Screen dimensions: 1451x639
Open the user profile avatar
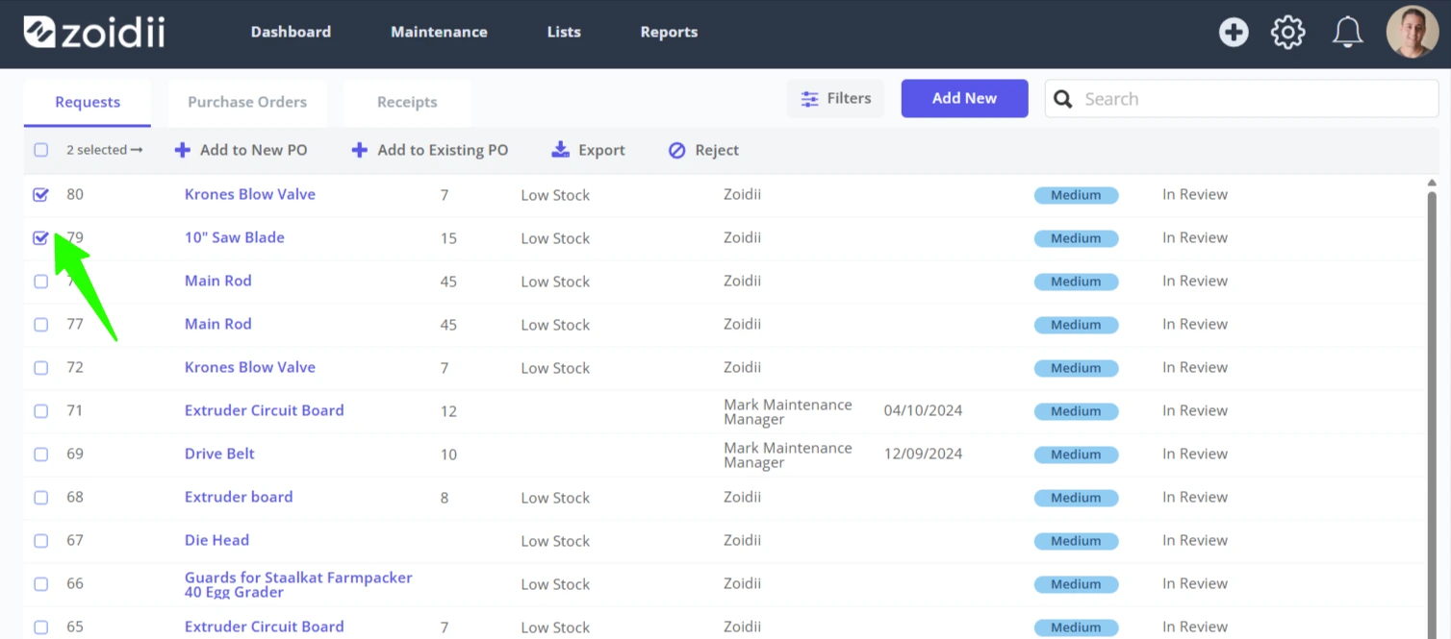(1412, 32)
